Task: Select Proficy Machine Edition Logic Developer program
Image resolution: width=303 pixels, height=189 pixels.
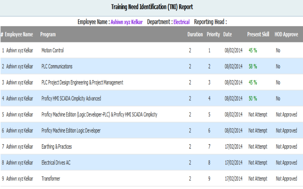Action: click(71, 130)
